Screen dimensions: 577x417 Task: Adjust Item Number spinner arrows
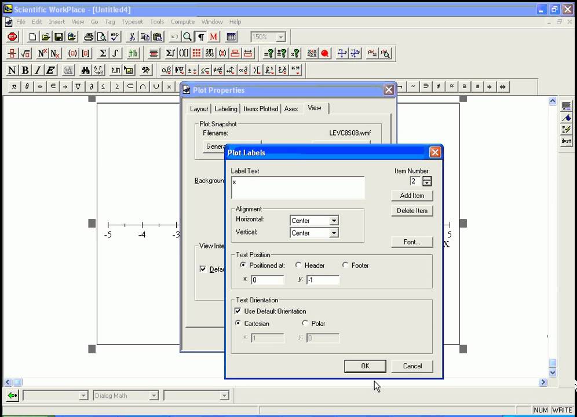click(427, 181)
